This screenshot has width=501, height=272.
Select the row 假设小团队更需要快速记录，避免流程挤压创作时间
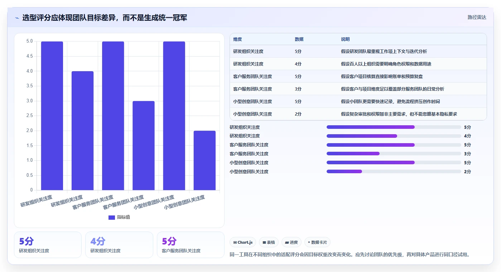(358, 101)
